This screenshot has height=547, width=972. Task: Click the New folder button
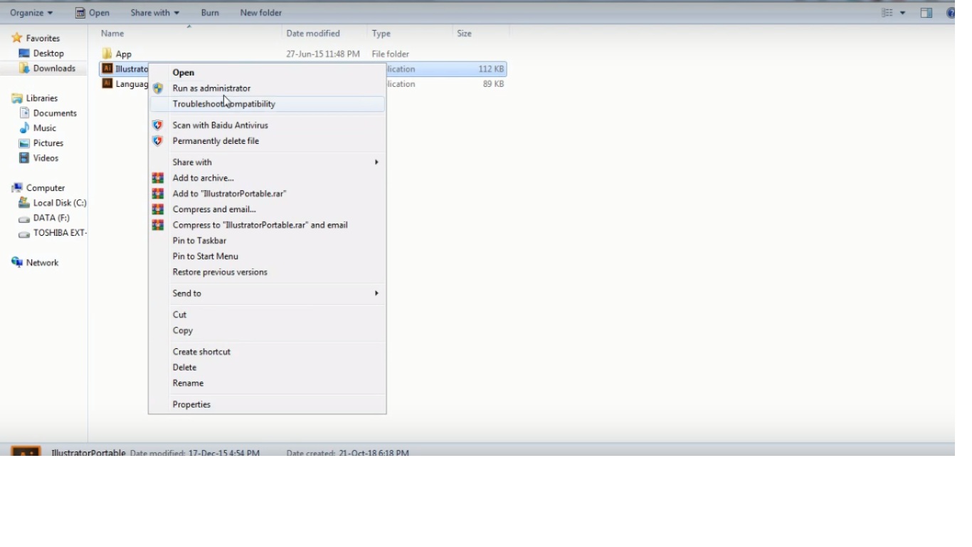[x=260, y=13]
